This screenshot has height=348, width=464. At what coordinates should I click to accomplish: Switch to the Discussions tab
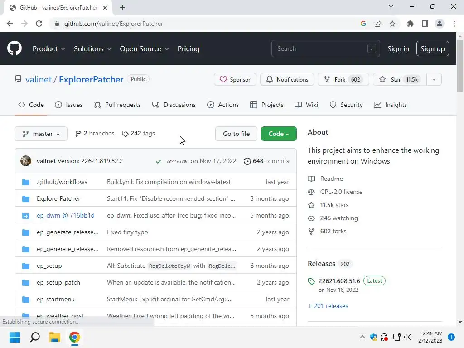174,105
